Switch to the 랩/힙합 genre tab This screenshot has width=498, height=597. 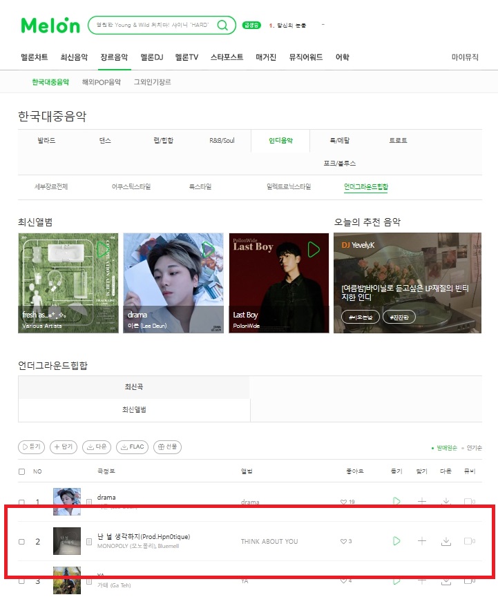164,141
